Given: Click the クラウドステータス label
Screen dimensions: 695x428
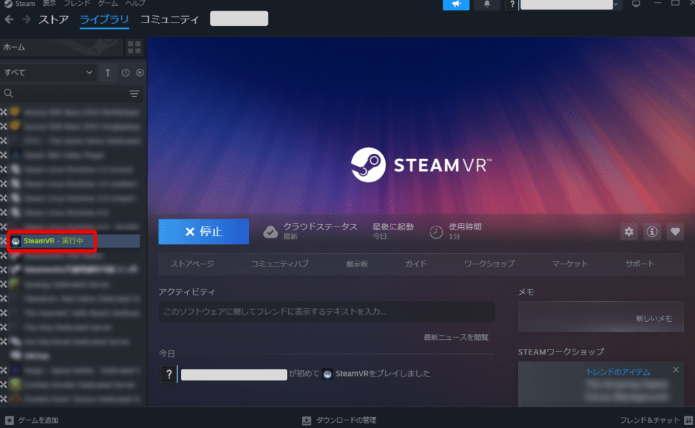Looking at the screenshot, I should pyautogui.click(x=320, y=227).
